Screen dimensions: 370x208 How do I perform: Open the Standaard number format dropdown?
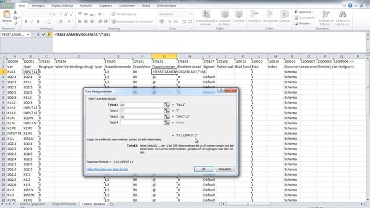point(191,14)
